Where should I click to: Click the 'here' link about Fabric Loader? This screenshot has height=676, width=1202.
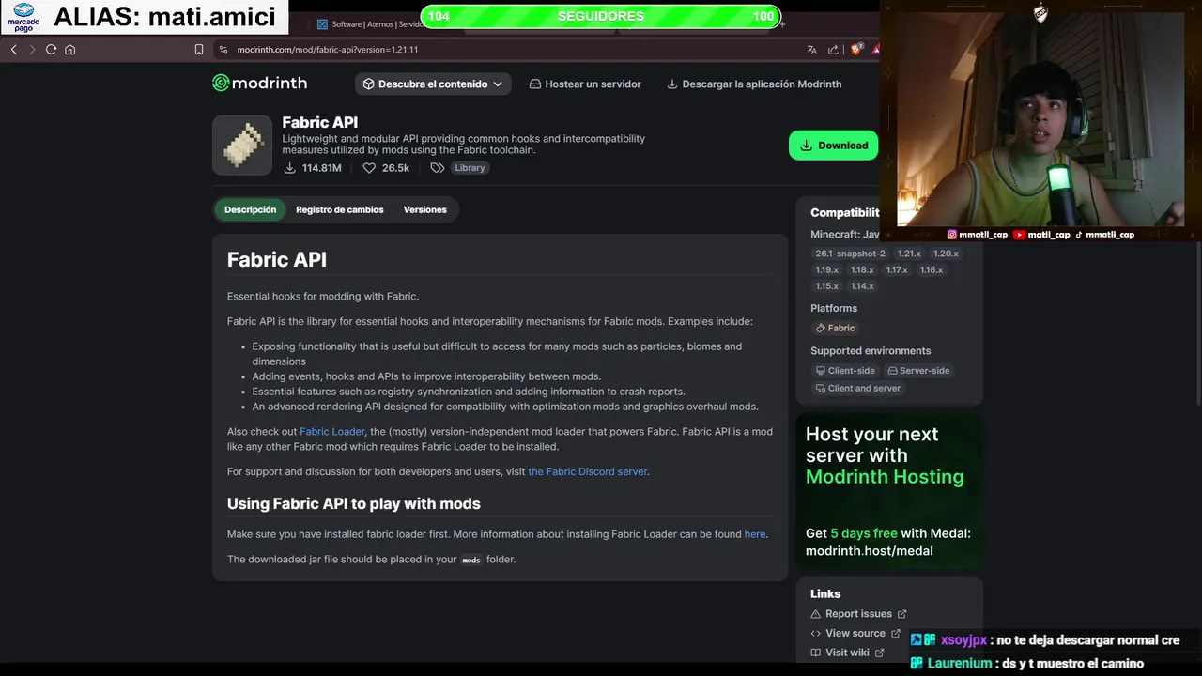(755, 534)
